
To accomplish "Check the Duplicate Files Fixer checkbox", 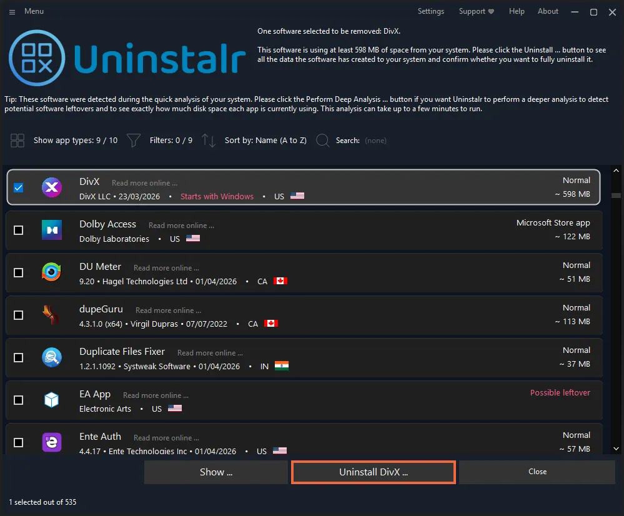I will (x=18, y=357).
